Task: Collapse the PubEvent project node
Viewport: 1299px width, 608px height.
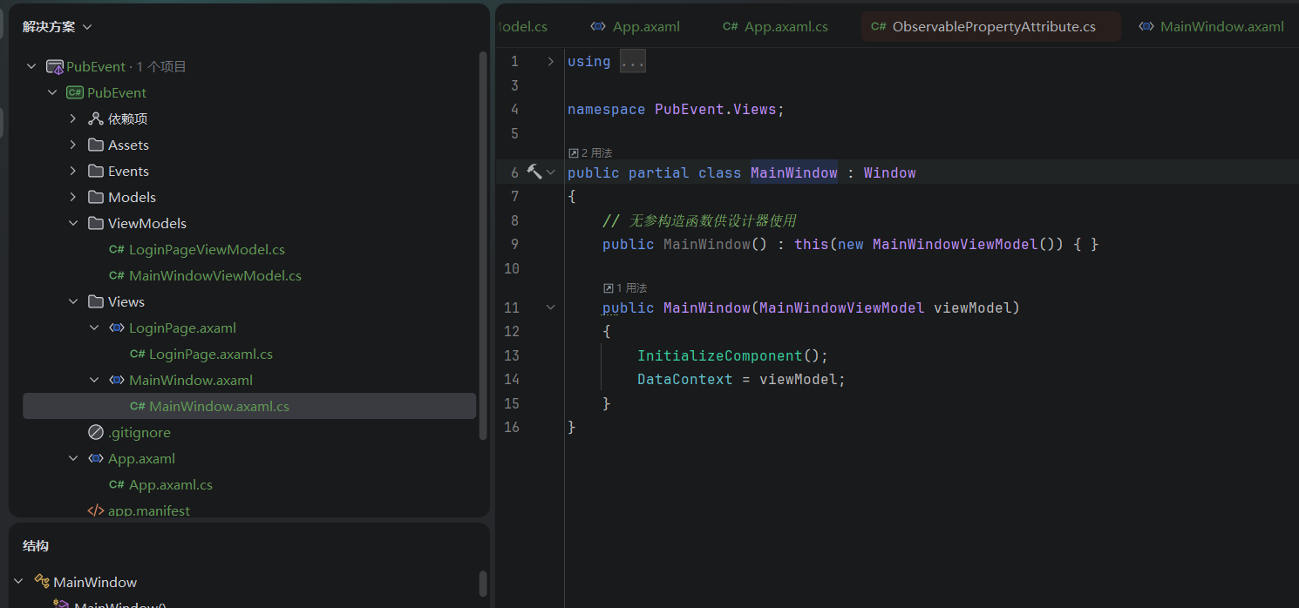Action: click(x=52, y=93)
